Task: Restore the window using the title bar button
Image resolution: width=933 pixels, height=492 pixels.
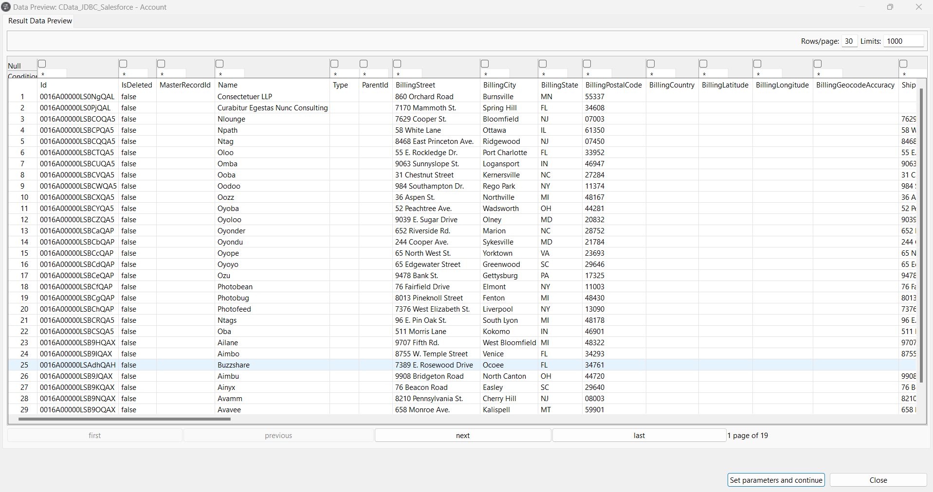Action: pyautogui.click(x=890, y=7)
